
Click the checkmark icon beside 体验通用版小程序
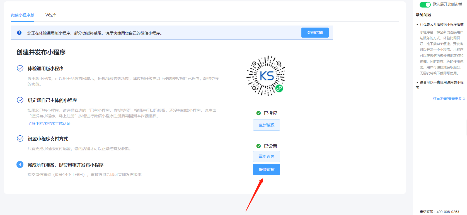coord(20,68)
